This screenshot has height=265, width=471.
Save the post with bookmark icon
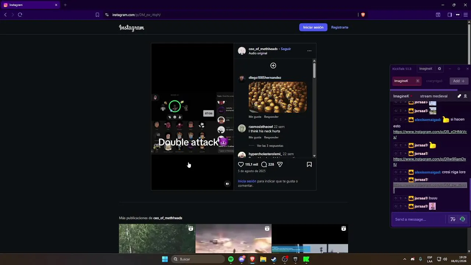pos(309,165)
